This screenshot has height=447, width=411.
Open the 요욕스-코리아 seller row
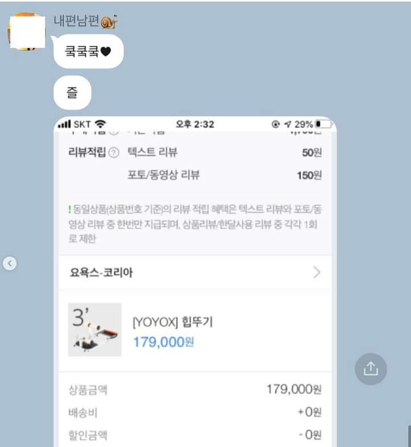pyautogui.click(x=195, y=273)
